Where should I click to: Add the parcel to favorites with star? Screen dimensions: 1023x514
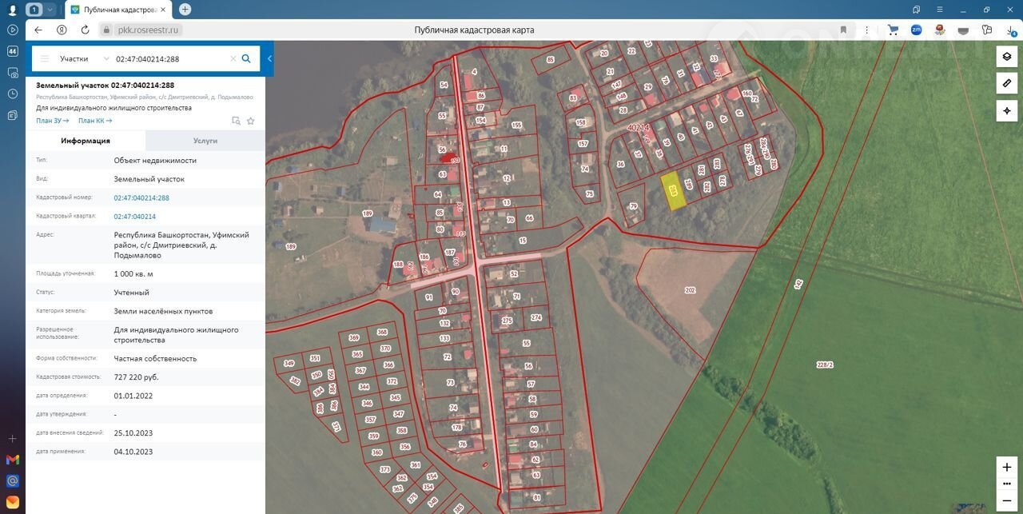tap(250, 121)
